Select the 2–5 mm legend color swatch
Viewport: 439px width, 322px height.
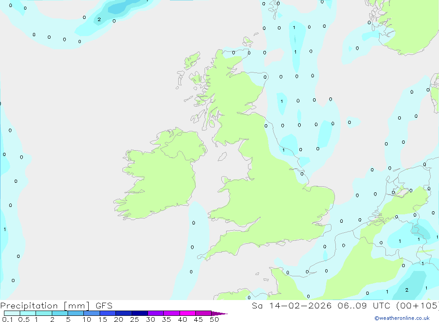click(60, 313)
